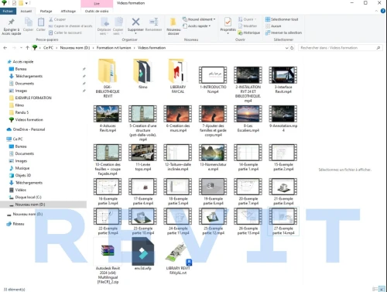
Task: Open the Accès rapide dropdown in ribbon
Action: pos(197,26)
